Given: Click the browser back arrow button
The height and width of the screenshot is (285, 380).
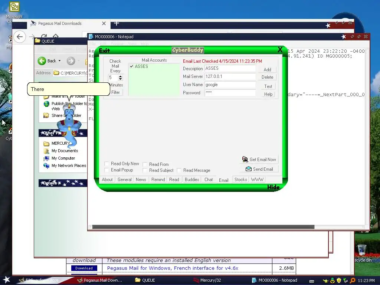Looking at the screenshot, I should click(19, 37).
